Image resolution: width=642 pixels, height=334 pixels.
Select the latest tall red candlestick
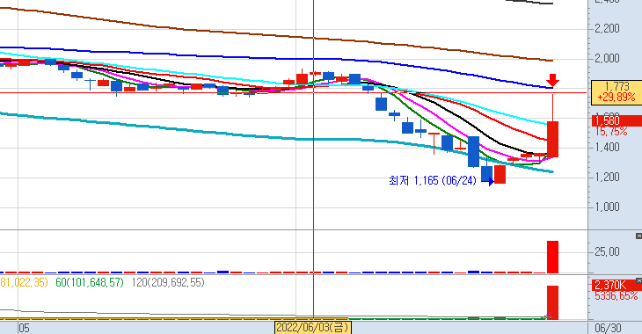pos(553,139)
